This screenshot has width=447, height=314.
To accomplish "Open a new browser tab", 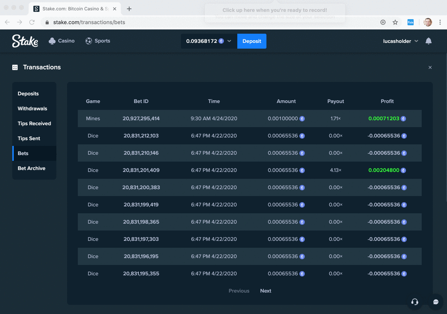I will 129,9.
